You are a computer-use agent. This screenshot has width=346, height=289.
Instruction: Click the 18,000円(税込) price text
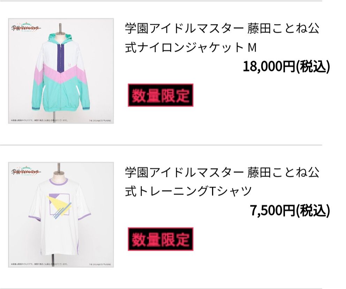click(286, 67)
